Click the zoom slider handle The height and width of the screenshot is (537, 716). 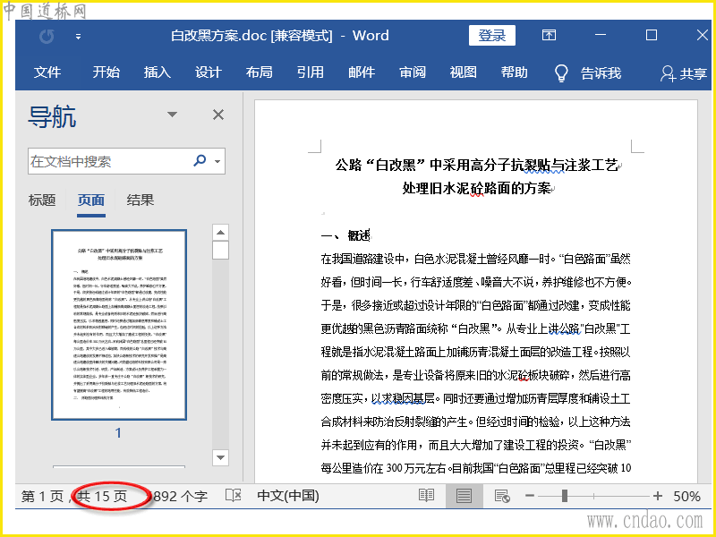coord(565,496)
